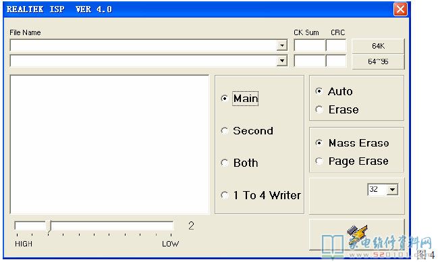Select the 1 To 4 Writer option
Image resolution: width=438 pixels, height=262 pixels.
point(225,195)
